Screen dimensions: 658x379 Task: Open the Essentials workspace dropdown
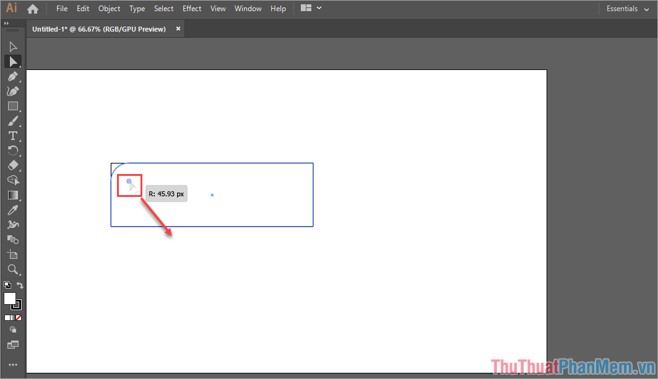coord(628,9)
